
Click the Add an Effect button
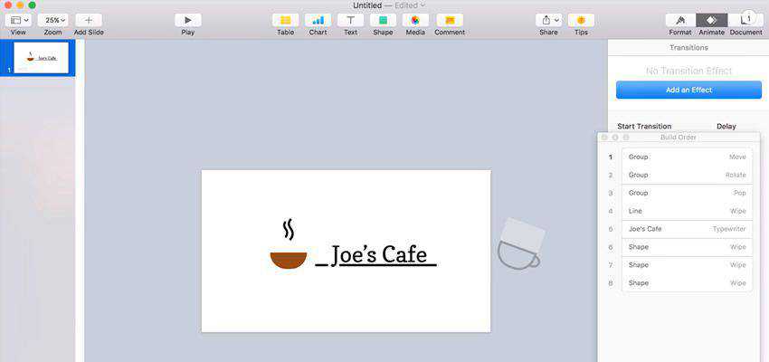coord(688,90)
